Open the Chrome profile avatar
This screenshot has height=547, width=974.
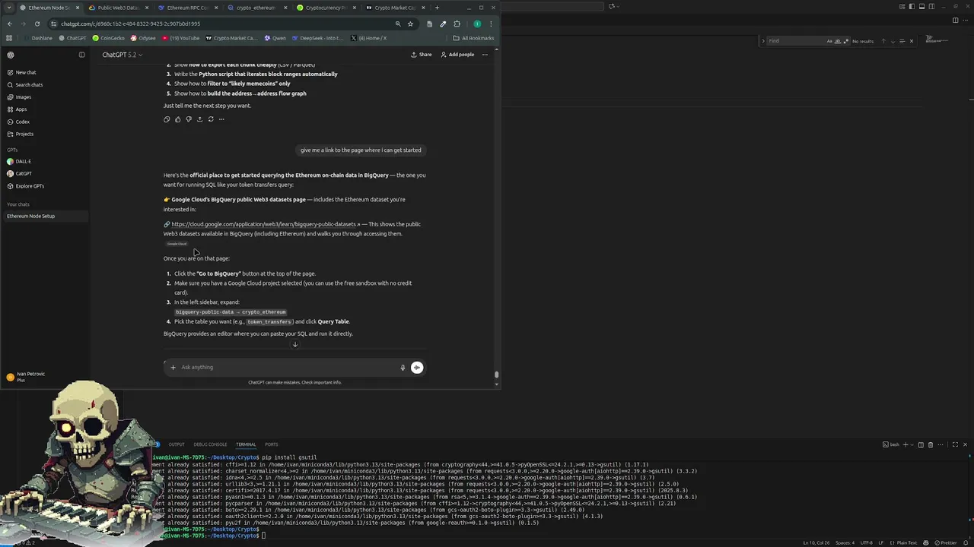[x=477, y=24]
